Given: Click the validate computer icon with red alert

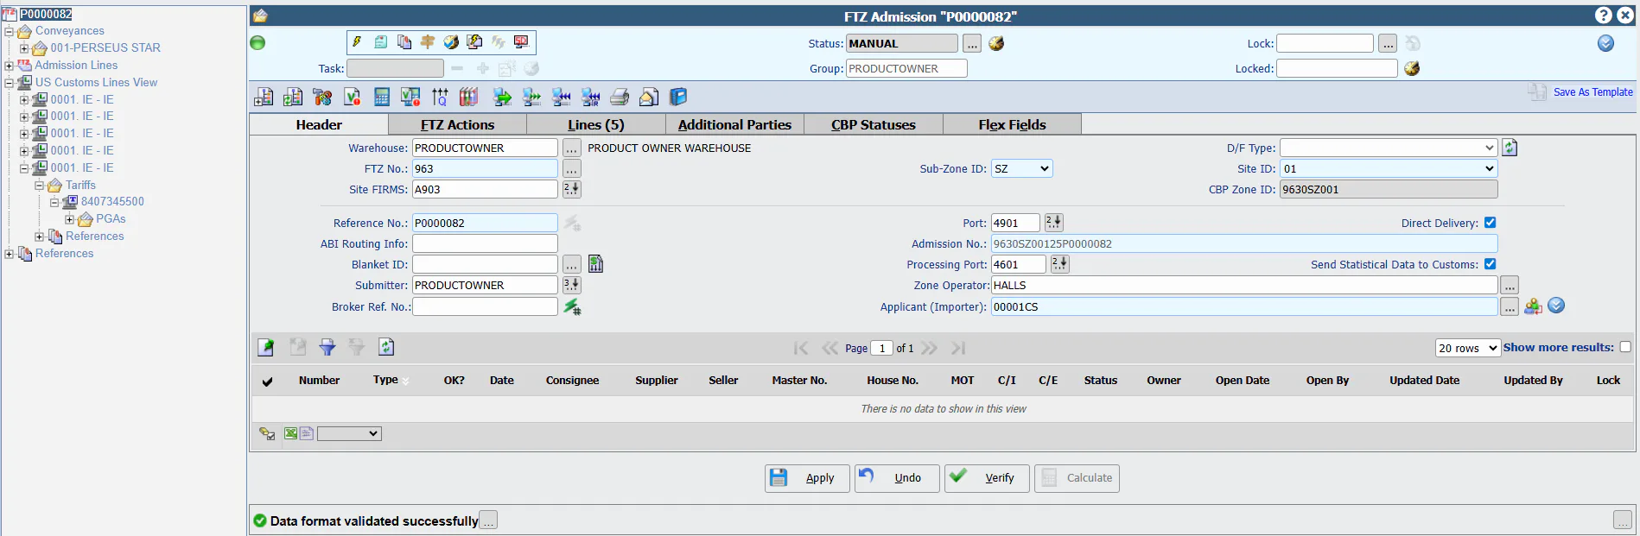Looking at the screenshot, I should (411, 97).
